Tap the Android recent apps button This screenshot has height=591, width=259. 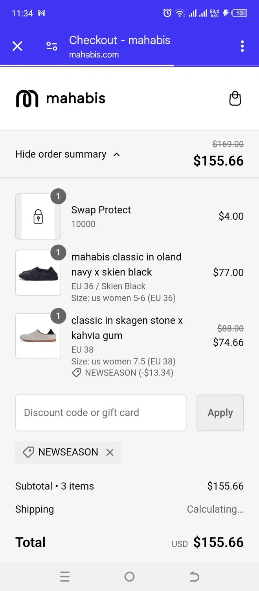(65, 577)
